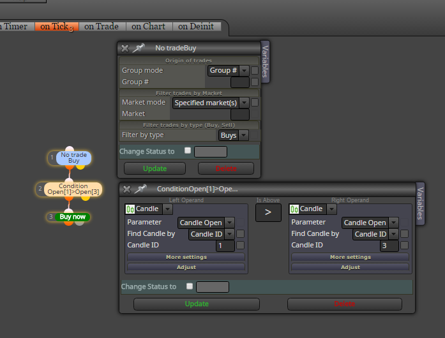This screenshot has width=445, height=338.
Task: Open Right Operand Candle type dropdown
Action: pyautogui.click(x=331, y=209)
